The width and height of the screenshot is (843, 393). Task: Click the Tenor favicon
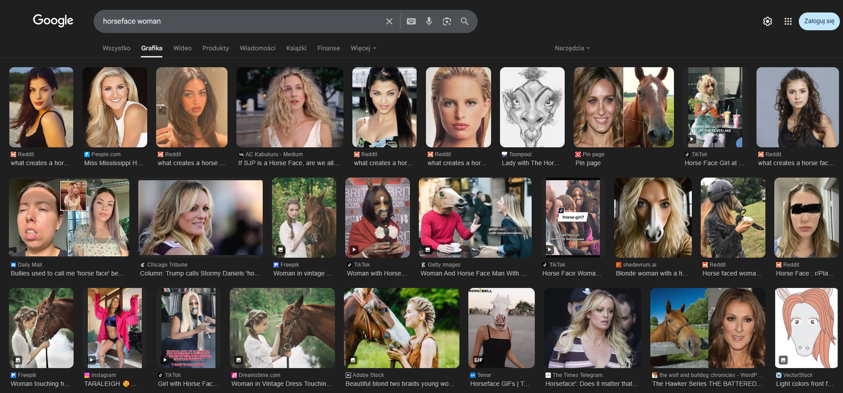[x=473, y=375]
